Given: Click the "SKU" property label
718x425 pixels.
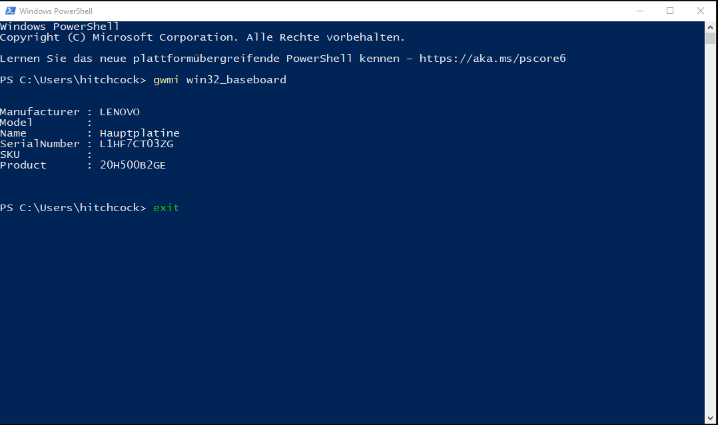Looking at the screenshot, I should tap(10, 155).
